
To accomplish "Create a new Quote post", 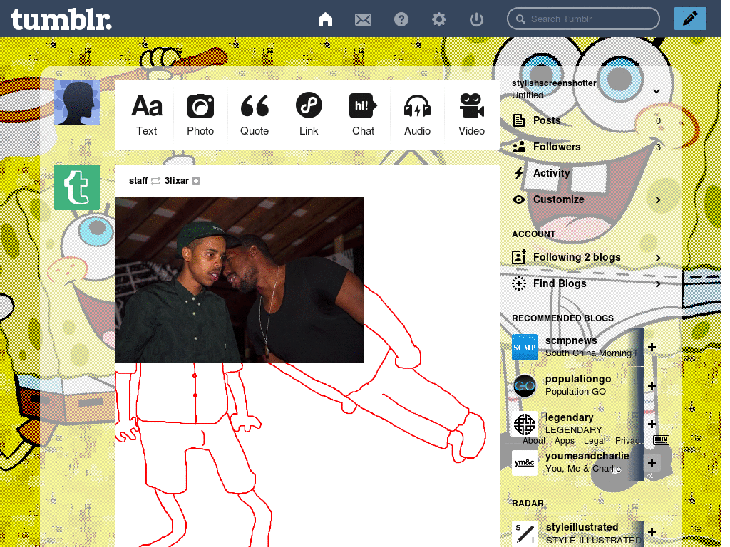I will tap(255, 115).
